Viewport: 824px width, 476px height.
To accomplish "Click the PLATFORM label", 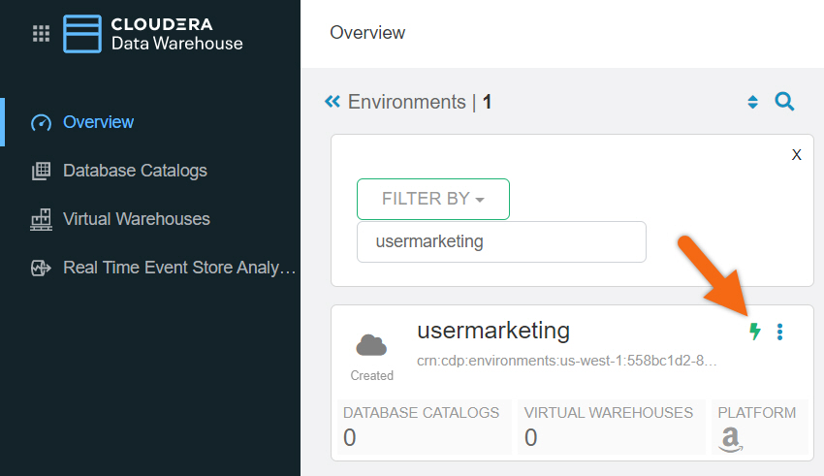I will tap(757, 412).
